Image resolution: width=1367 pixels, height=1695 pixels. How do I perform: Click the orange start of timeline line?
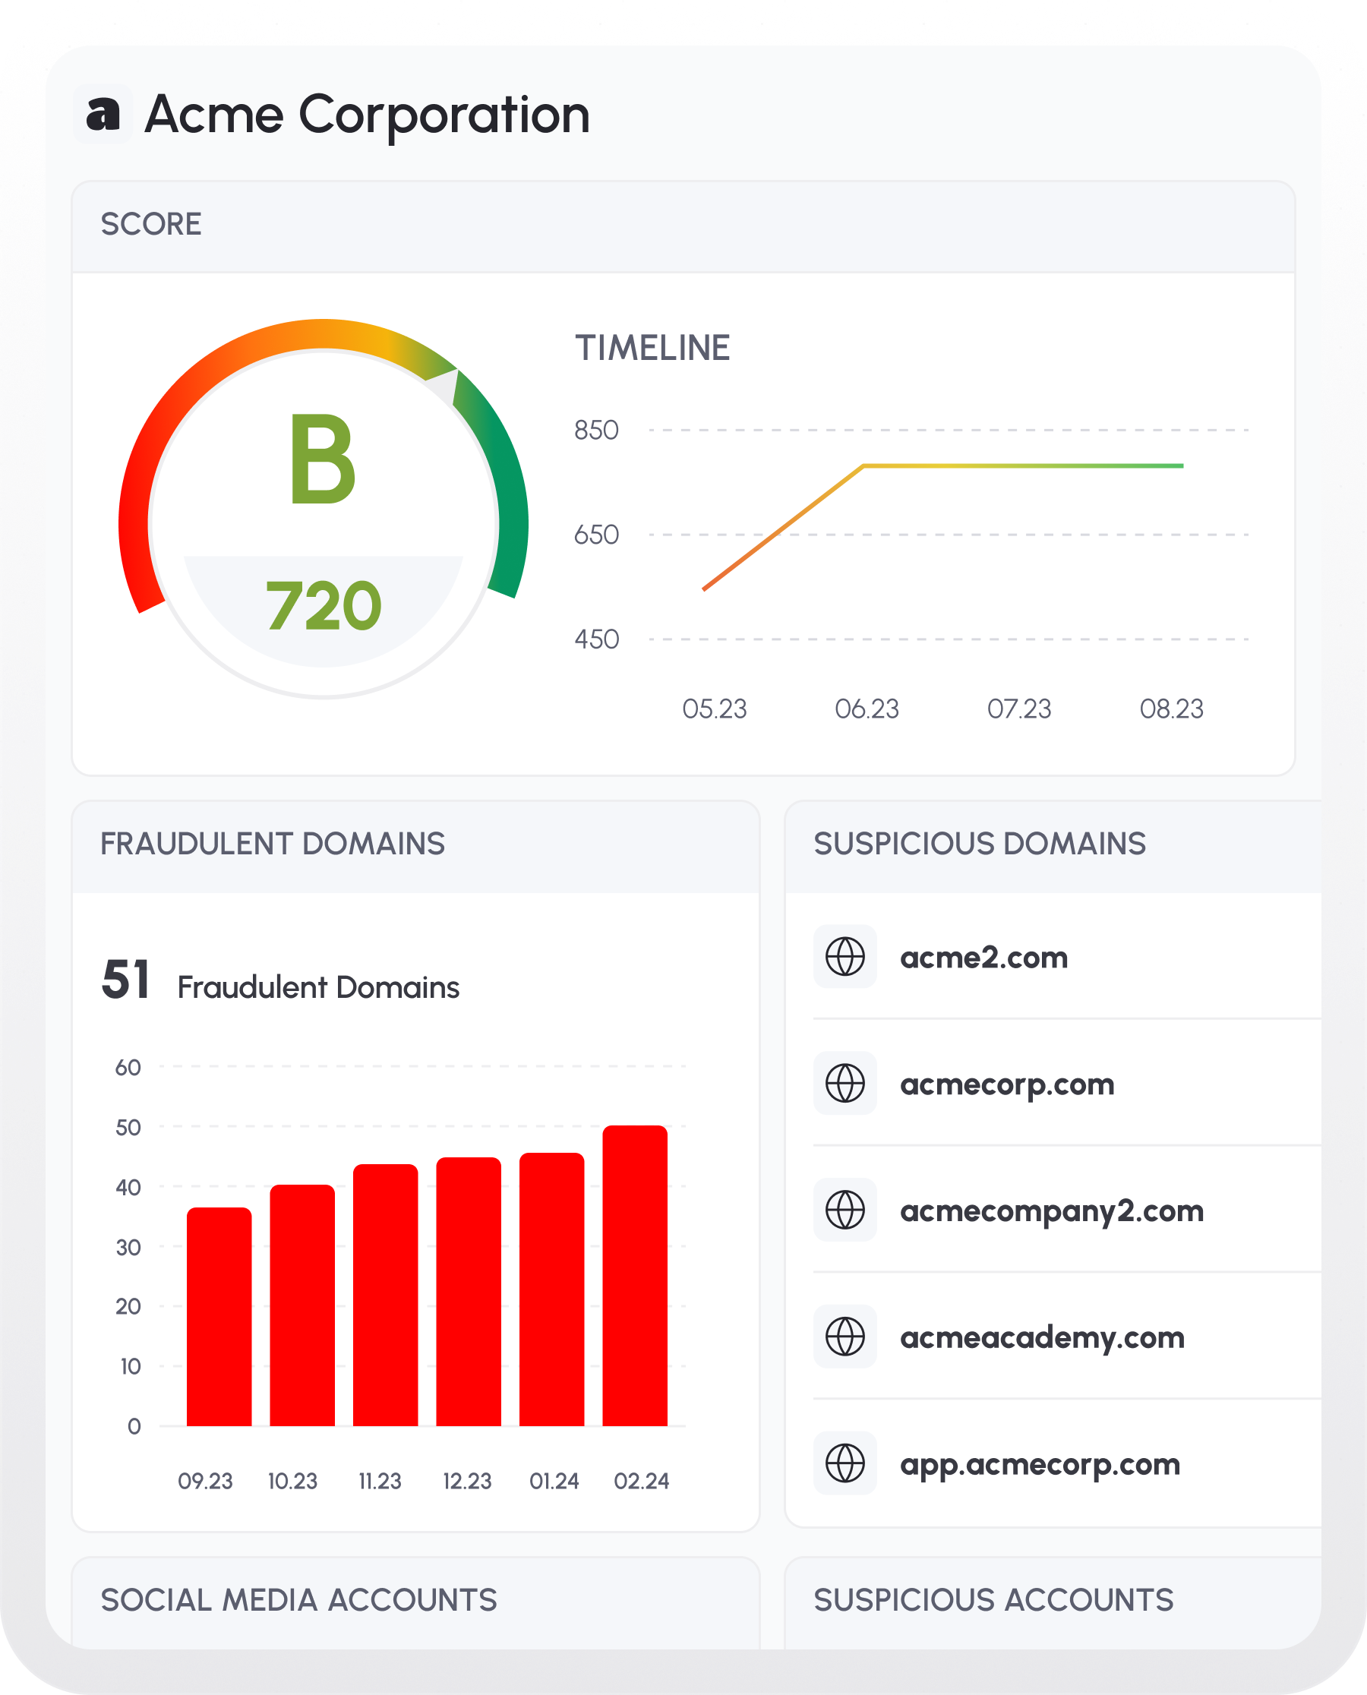click(707, 586)
